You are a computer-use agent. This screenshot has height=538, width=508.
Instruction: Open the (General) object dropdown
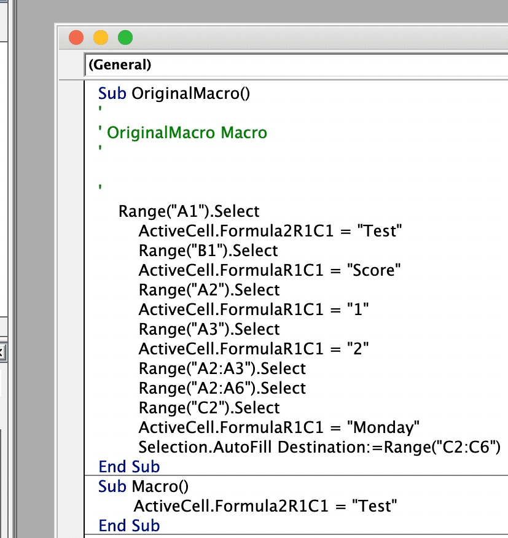(297, 64)
